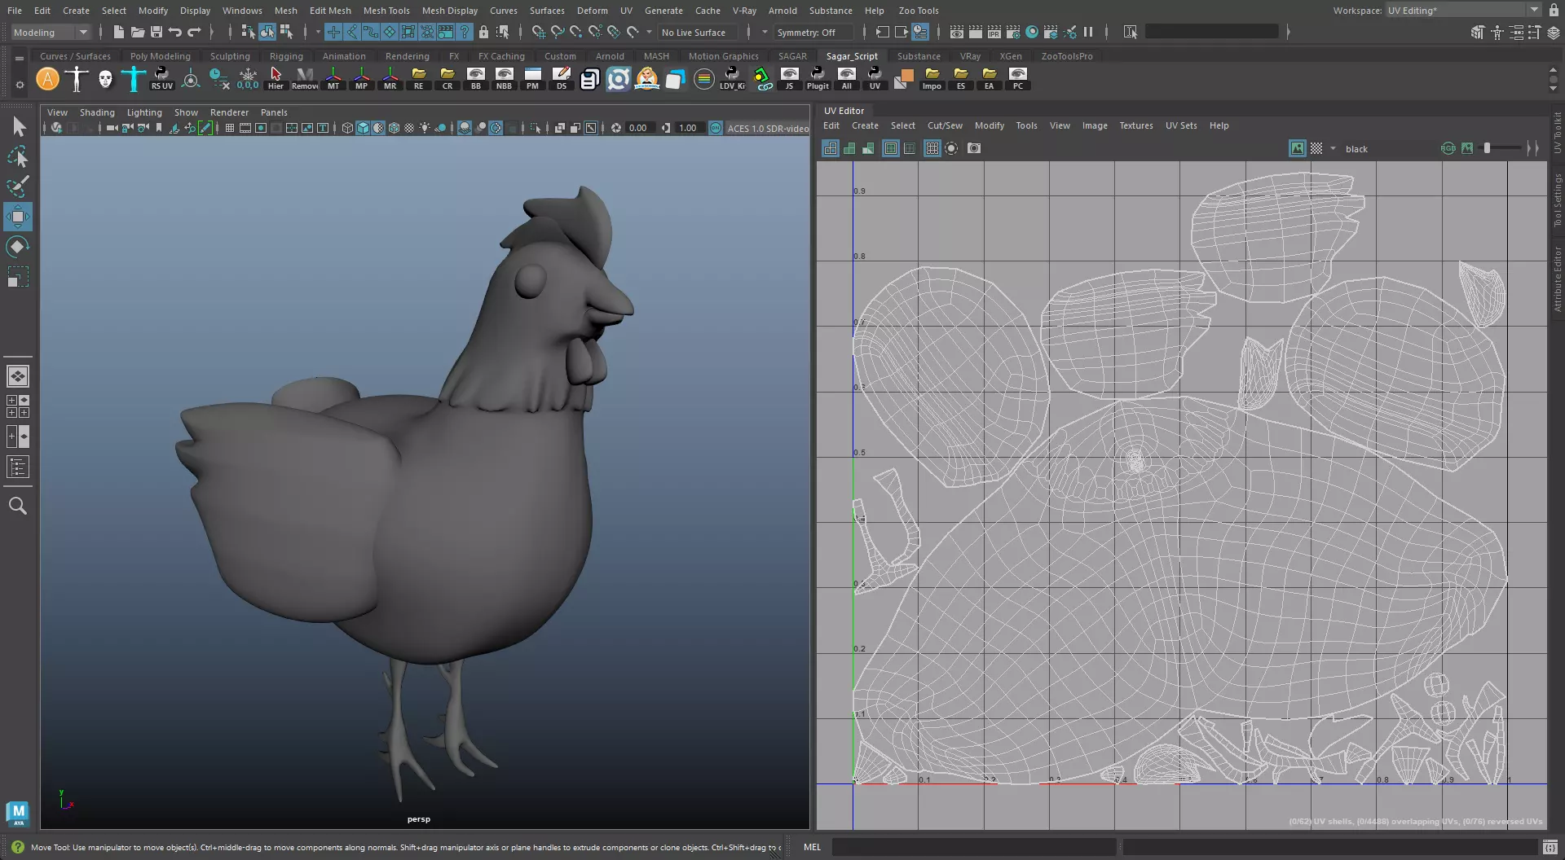Toggle UV Editor image display
This screenshot has width=1565, height=860.
pyautogui.click(x=1298, y=148)
